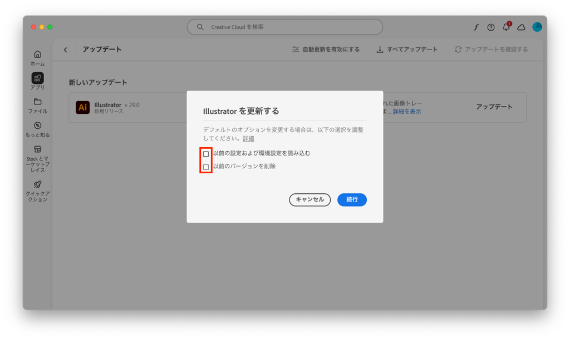The height and width of the screenshot is (340, 570).
Task: Open the 詳細 link in dialog
Action: coord(248,138)
